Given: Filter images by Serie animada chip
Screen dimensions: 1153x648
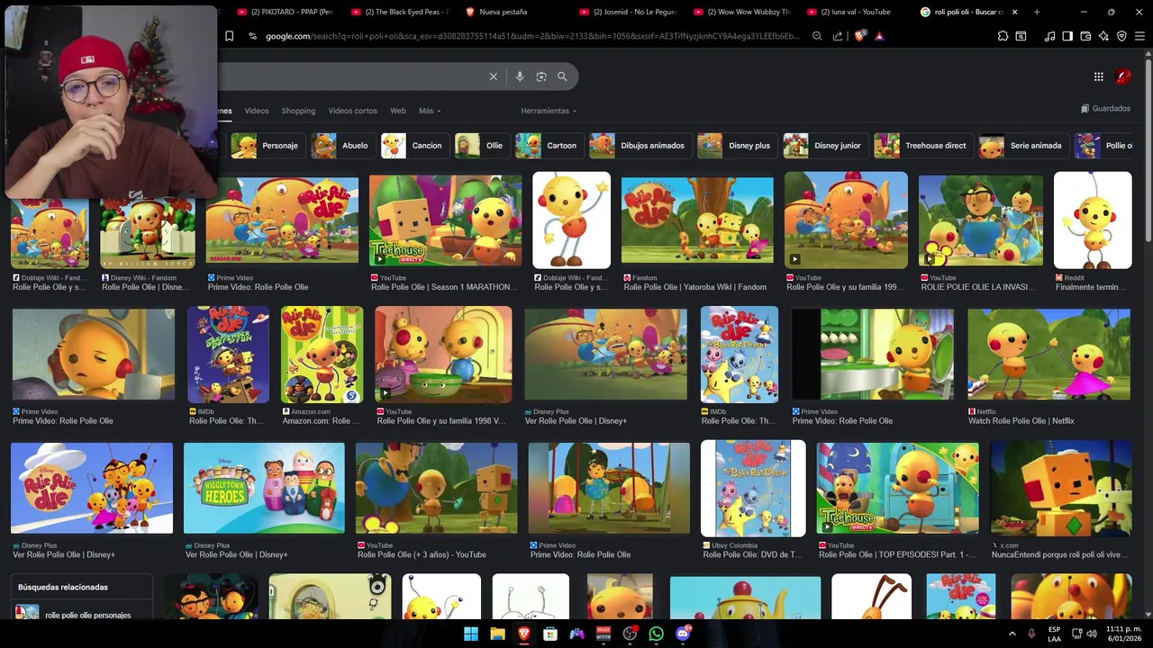Looking at the screenshot, I should coord(1024,146).
